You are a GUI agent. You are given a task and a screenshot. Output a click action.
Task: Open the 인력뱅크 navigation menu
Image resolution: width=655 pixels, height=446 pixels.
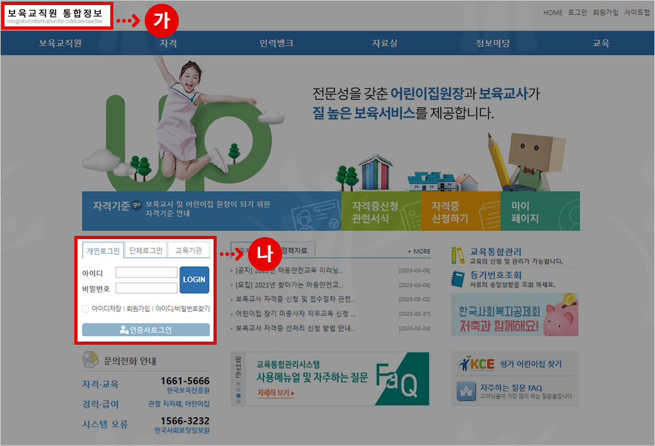[x=276, y=43]
